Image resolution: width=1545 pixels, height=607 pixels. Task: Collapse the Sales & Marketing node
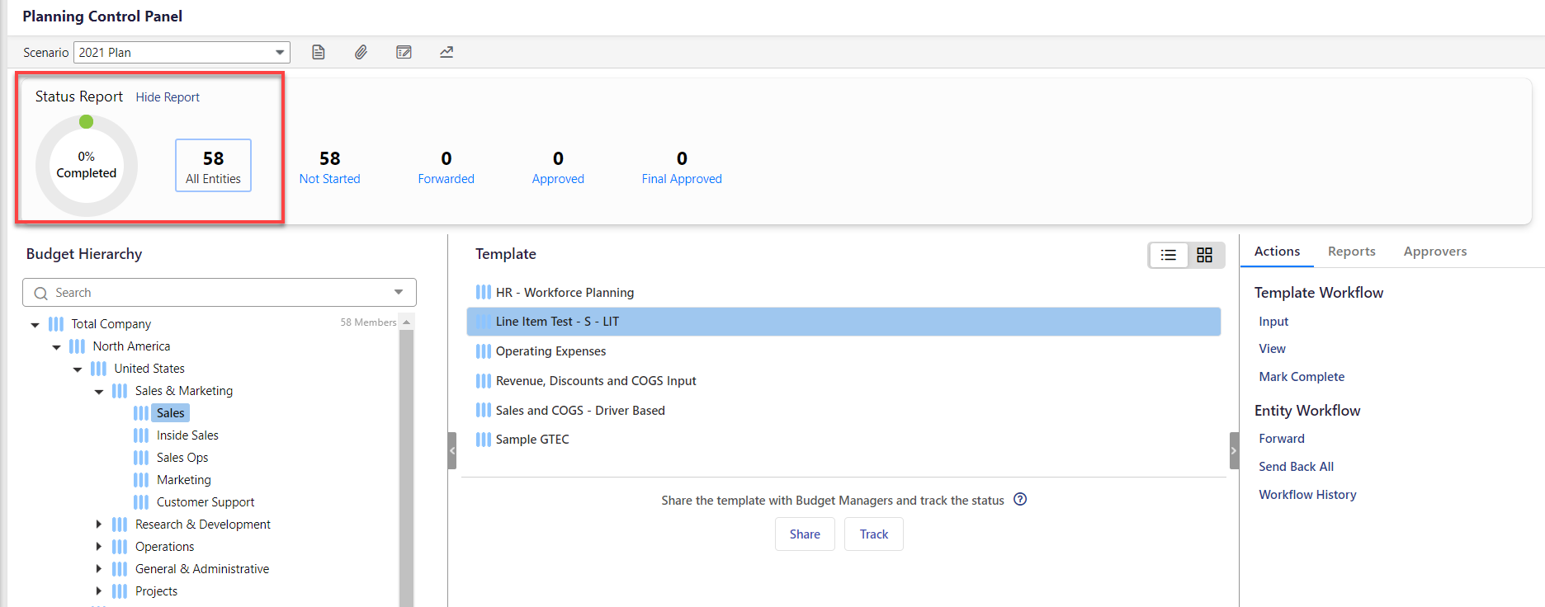click(99, 392)
